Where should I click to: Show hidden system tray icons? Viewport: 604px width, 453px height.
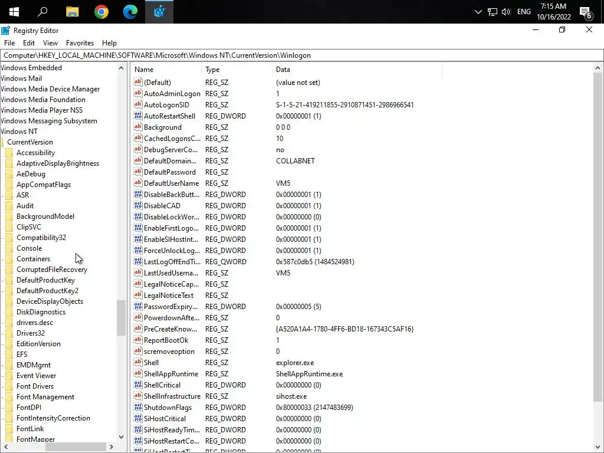[x=478, y=12]
